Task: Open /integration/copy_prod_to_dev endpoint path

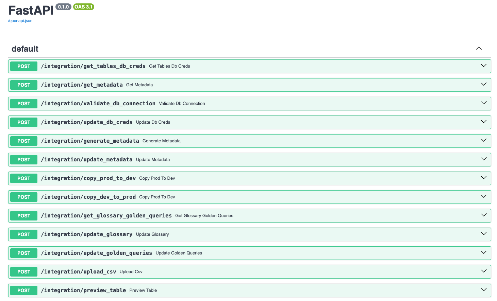Action: coord(88,178)
